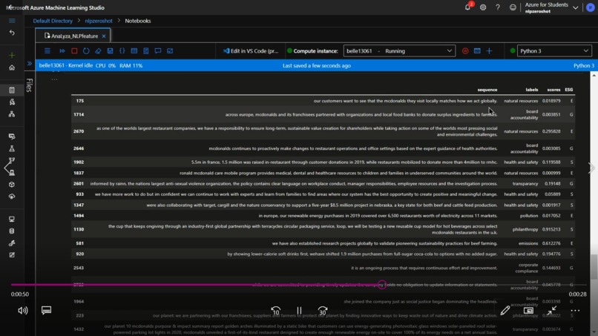
Task: Skip back 10 seconds
Action: pos(276,311)
